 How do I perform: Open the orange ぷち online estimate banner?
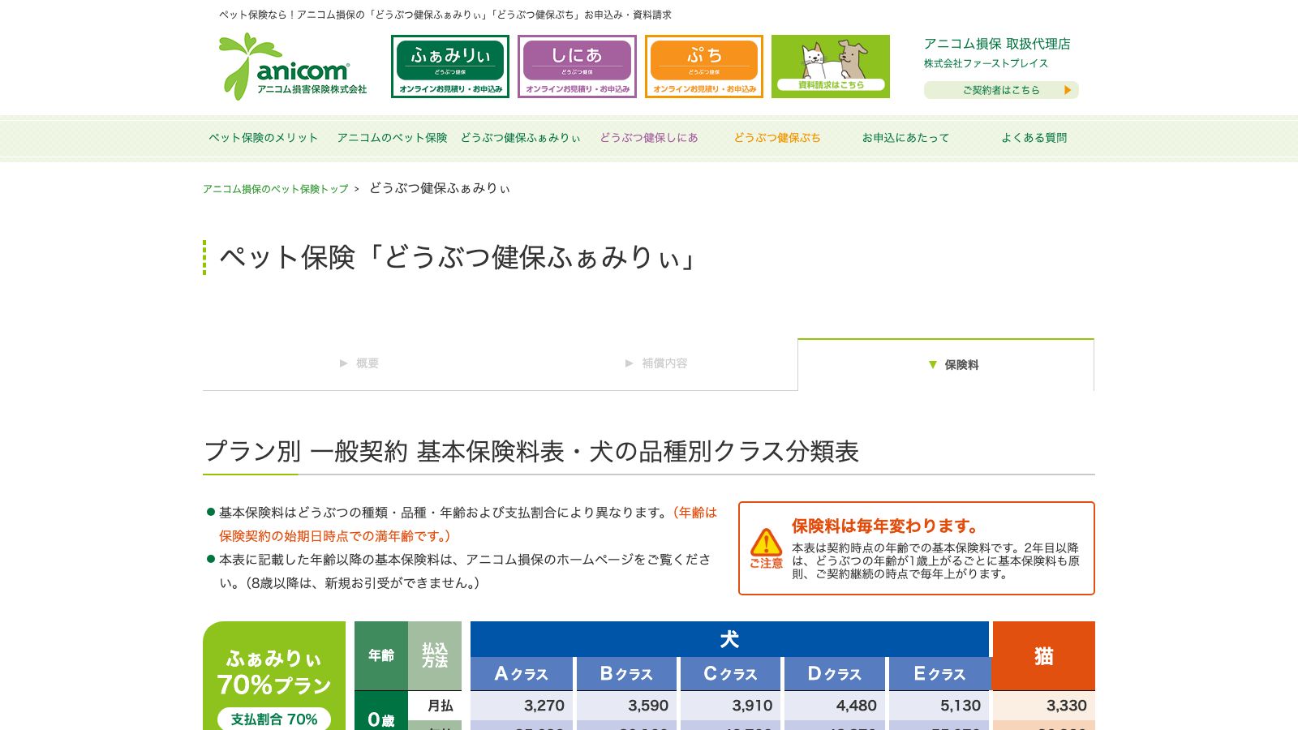click(704, 67)
